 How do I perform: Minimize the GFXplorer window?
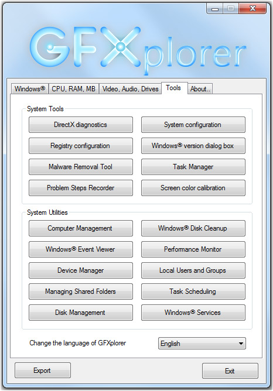214,9
